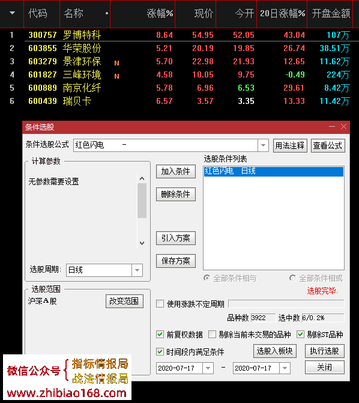Enable 使用涨跌不定周期 checkbox
This screenshot has height=403, width=359.
pos(160,304)
